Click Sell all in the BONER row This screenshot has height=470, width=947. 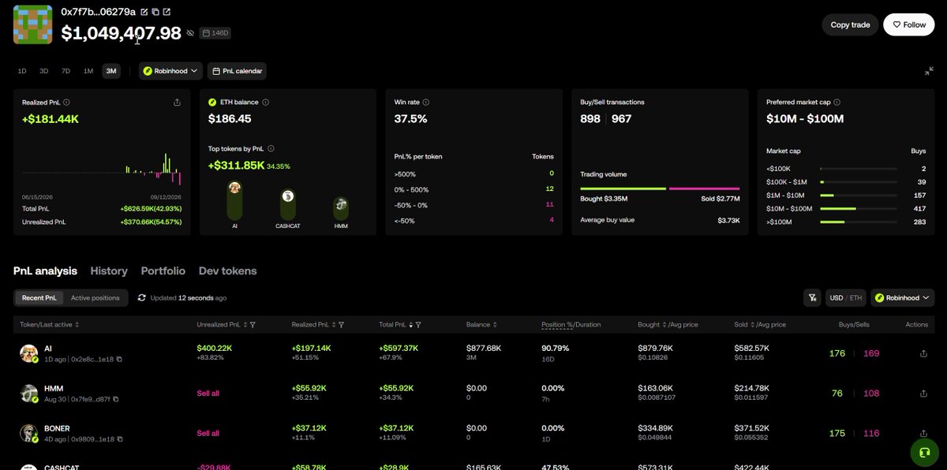[x=208, y=433]
